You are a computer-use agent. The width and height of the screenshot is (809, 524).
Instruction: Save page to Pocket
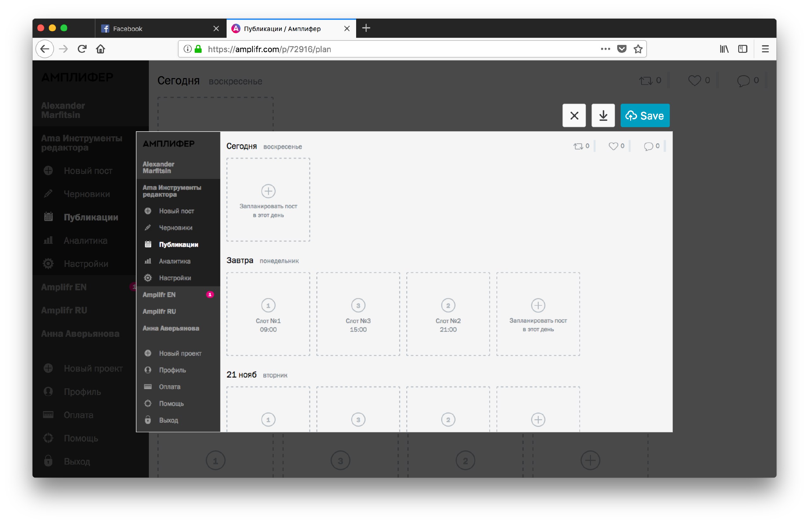pos(622,49)
